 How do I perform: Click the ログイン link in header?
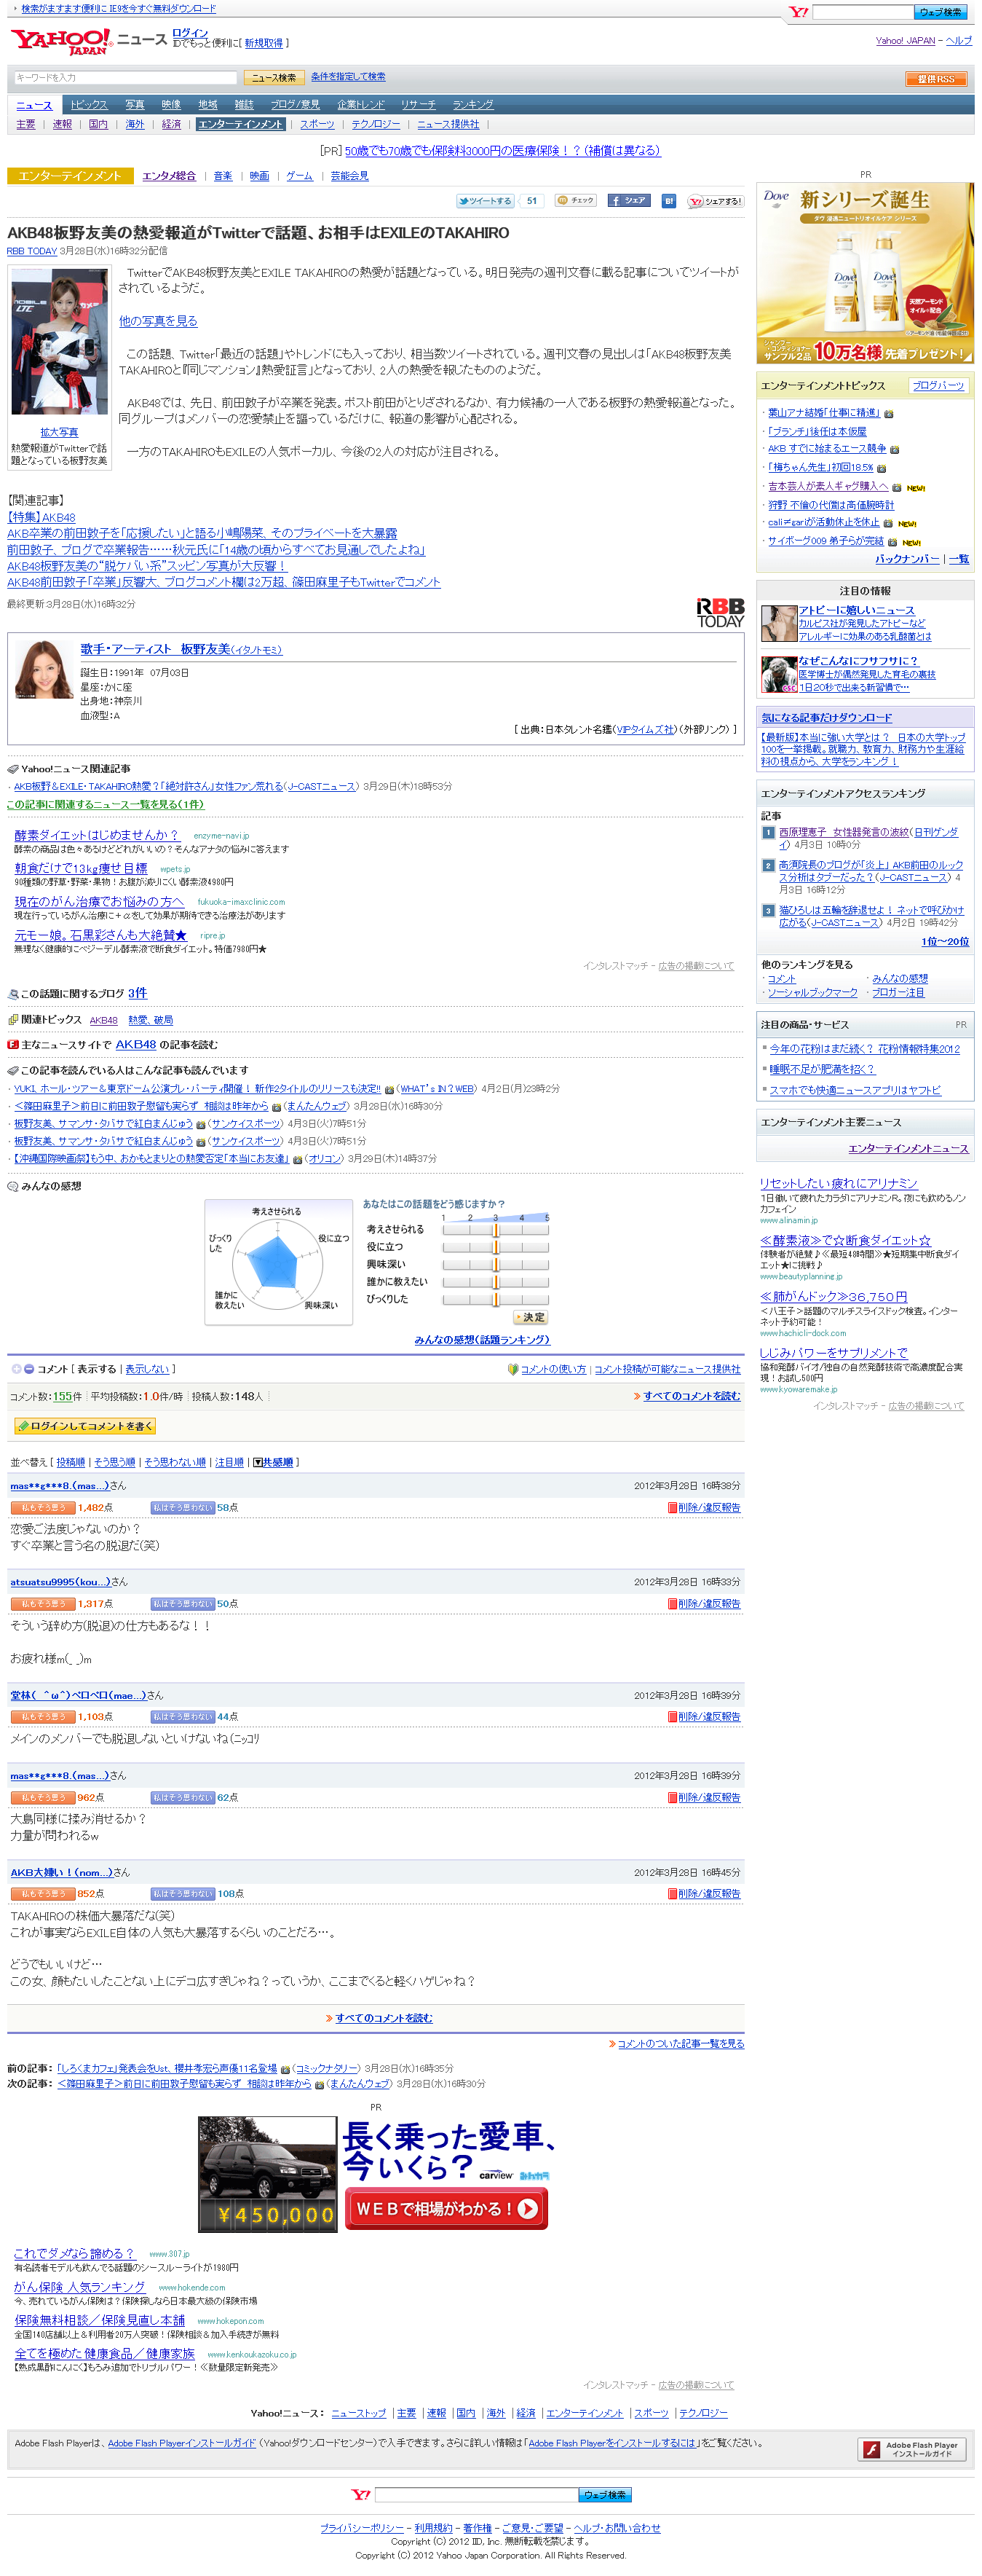[x=190, y=33]
